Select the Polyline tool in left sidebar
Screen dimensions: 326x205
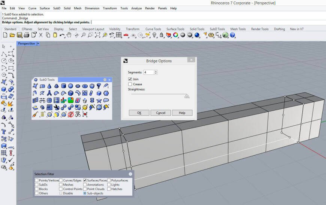point(4,54)
